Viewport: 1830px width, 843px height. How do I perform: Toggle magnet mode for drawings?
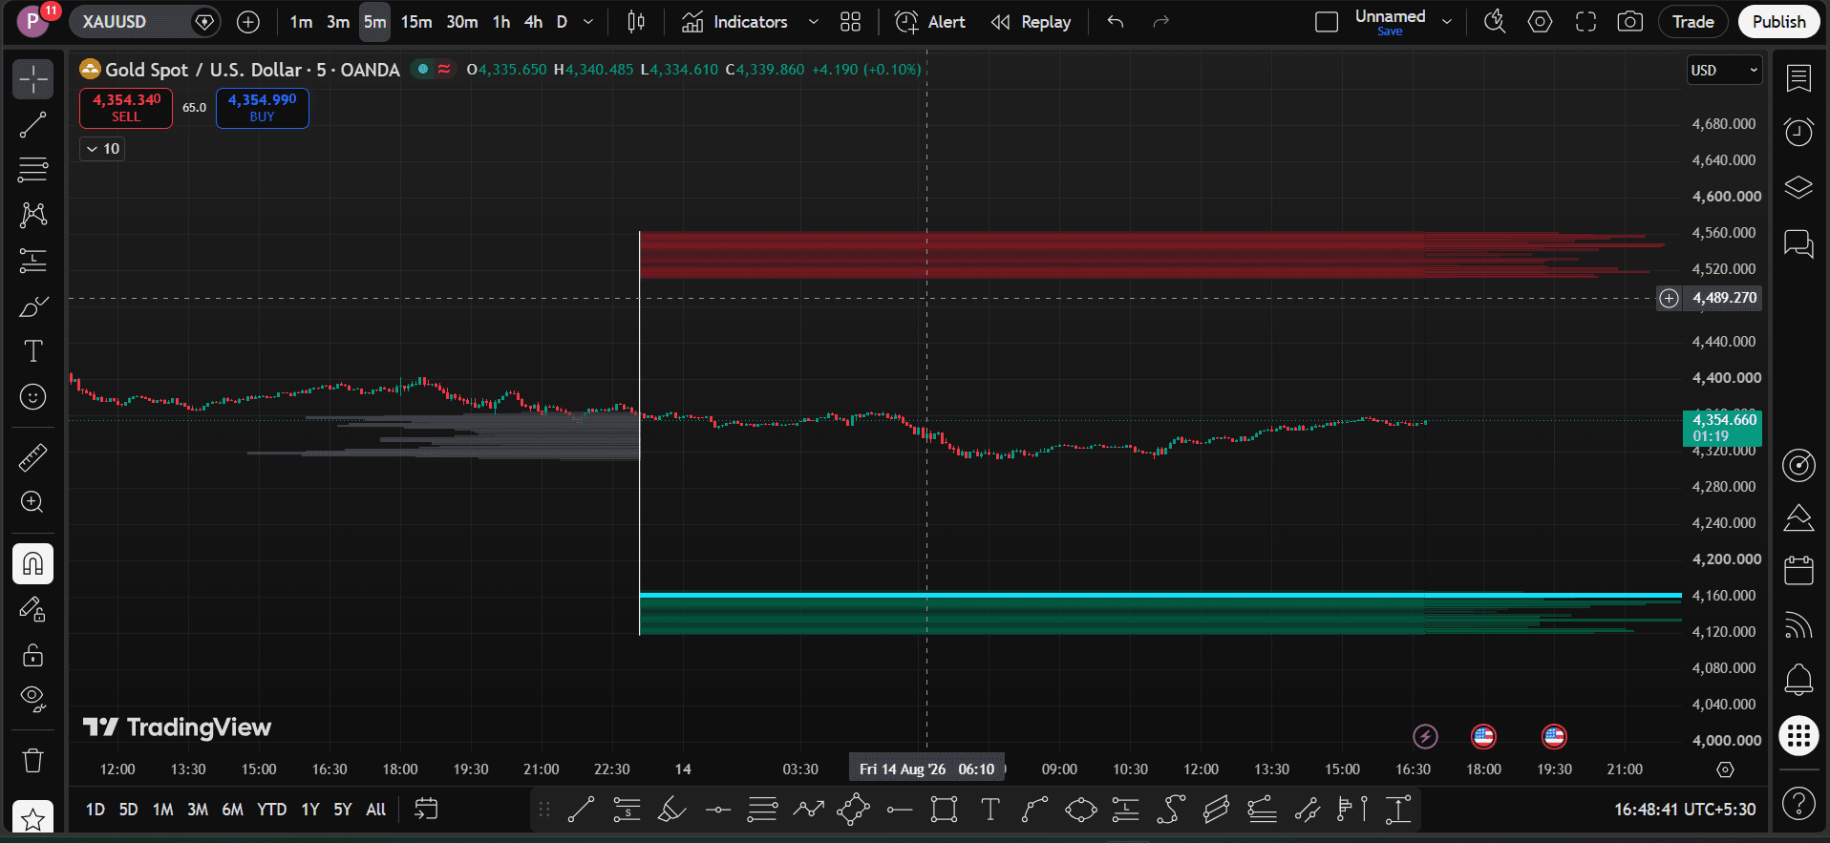33,564
